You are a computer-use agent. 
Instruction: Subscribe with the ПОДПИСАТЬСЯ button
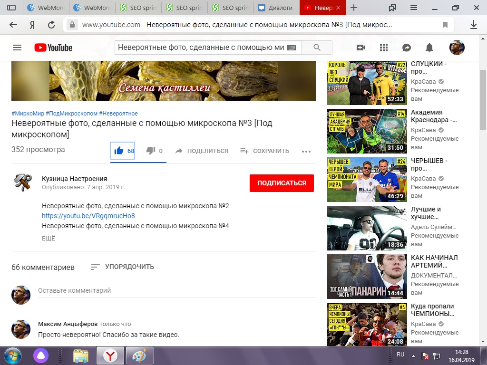coord(282,183)
